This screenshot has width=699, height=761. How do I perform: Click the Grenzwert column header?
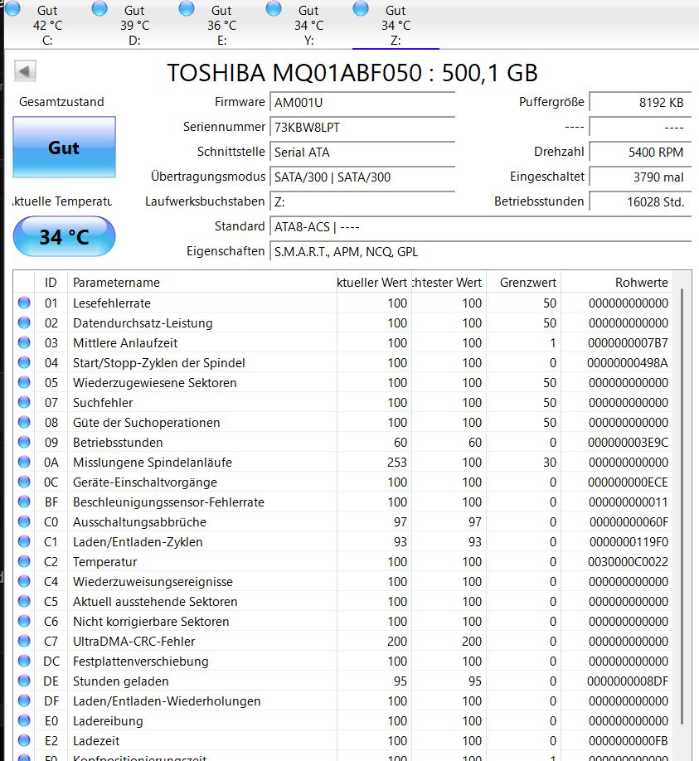tap(523, 283)
